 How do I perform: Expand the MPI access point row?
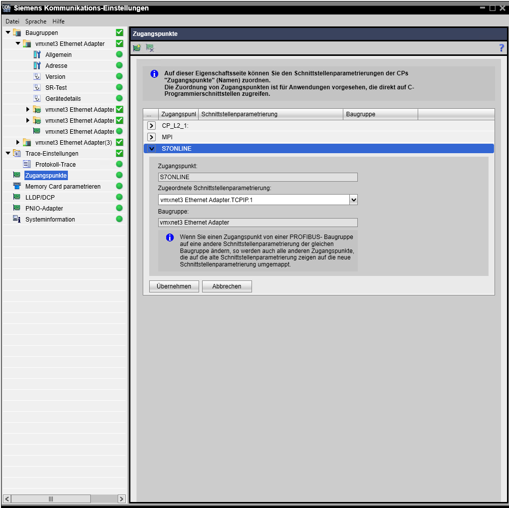[152, 137]
